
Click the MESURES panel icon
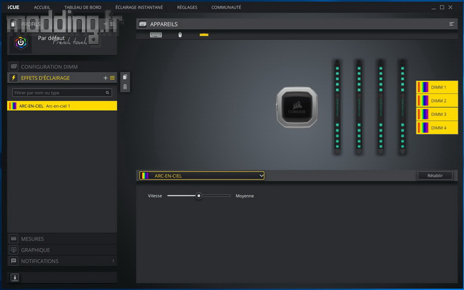(13, 238)
